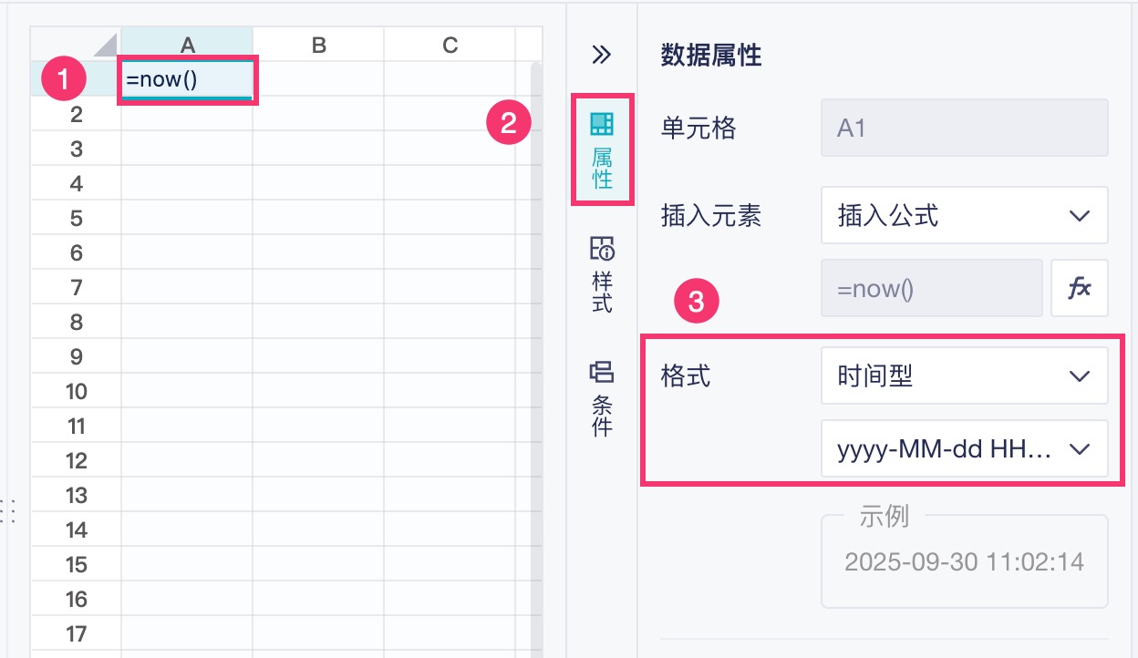Select row header 17
Viewport: 1138px width, 658px height.
point(76,633)
